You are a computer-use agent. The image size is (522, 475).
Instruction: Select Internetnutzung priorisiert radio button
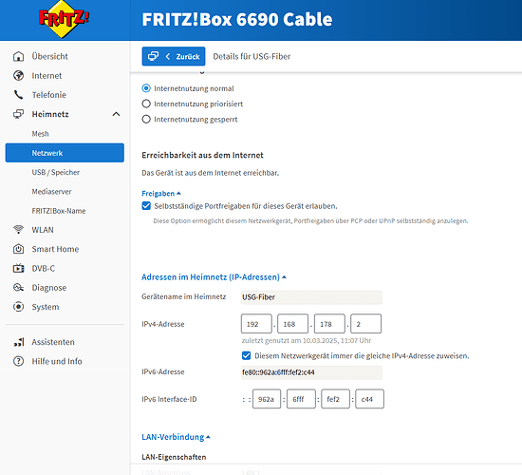(146, 104)
